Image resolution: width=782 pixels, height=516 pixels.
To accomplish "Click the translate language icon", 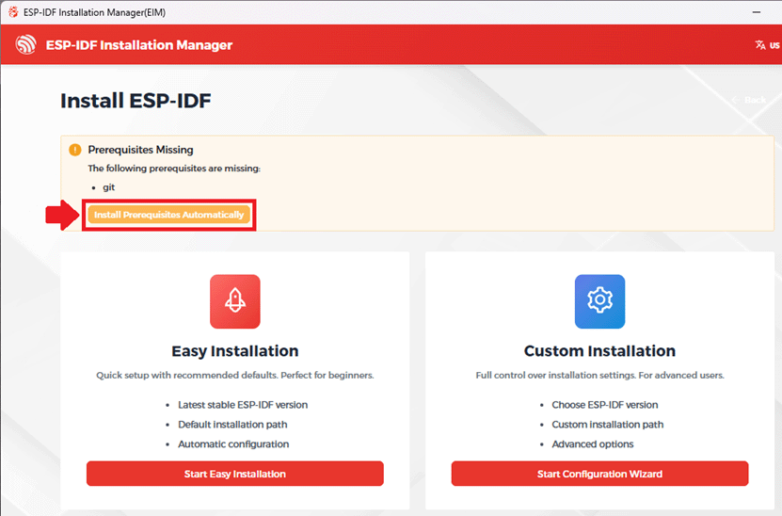I will (760, 45).
